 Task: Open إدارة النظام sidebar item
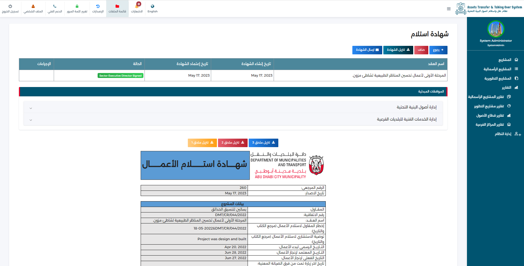pos(503,134)
